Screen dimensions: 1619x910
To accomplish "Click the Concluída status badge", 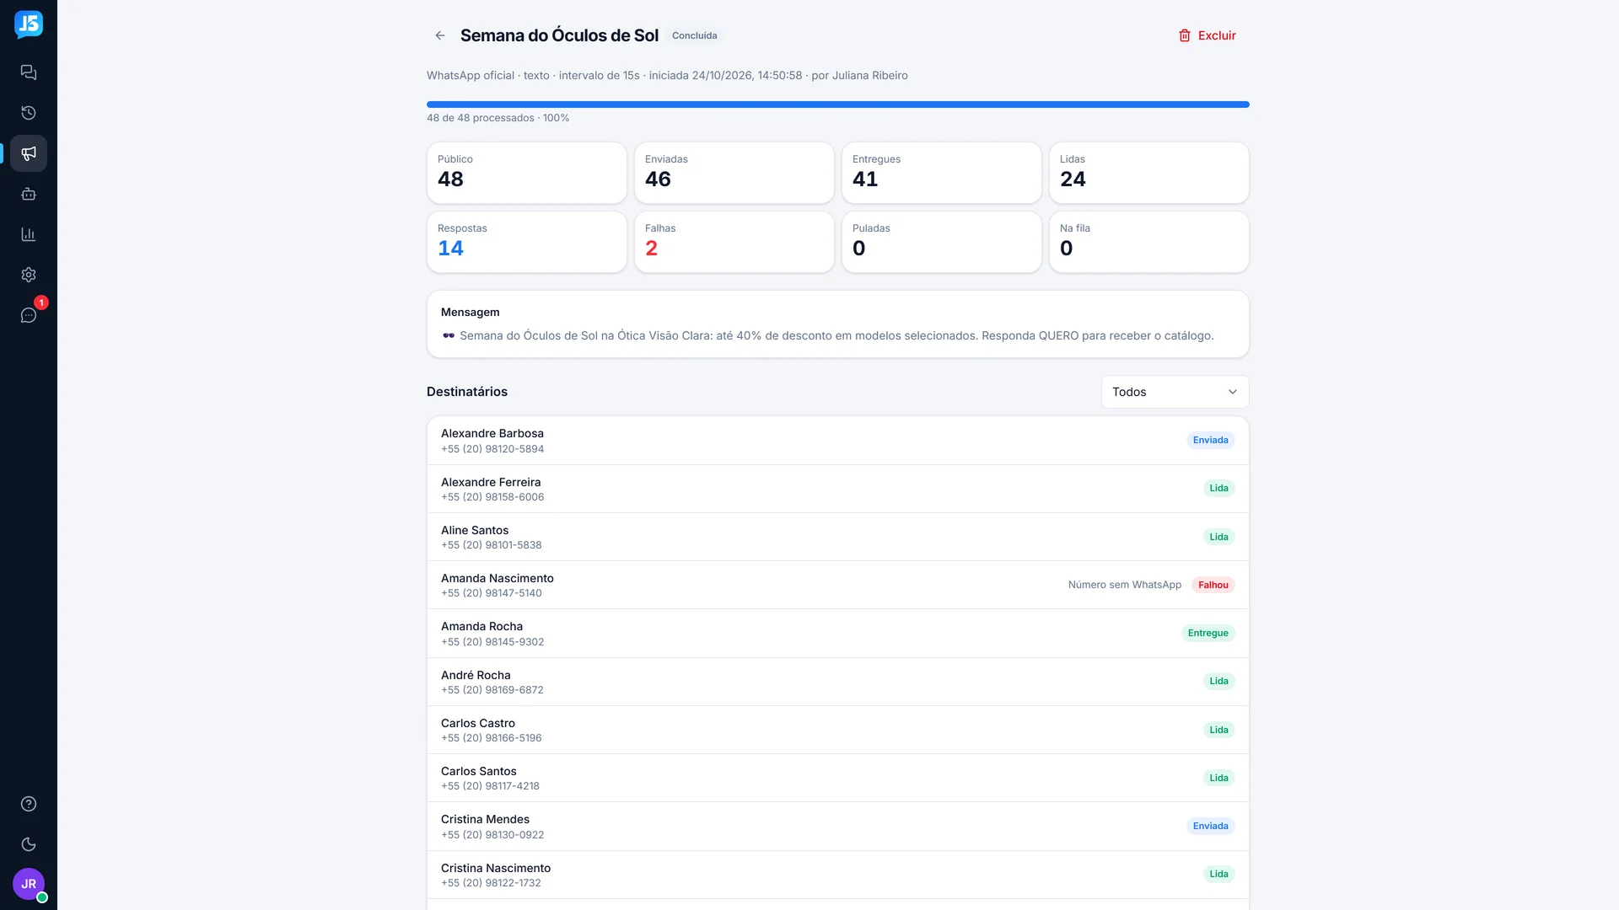I will 695,35.
